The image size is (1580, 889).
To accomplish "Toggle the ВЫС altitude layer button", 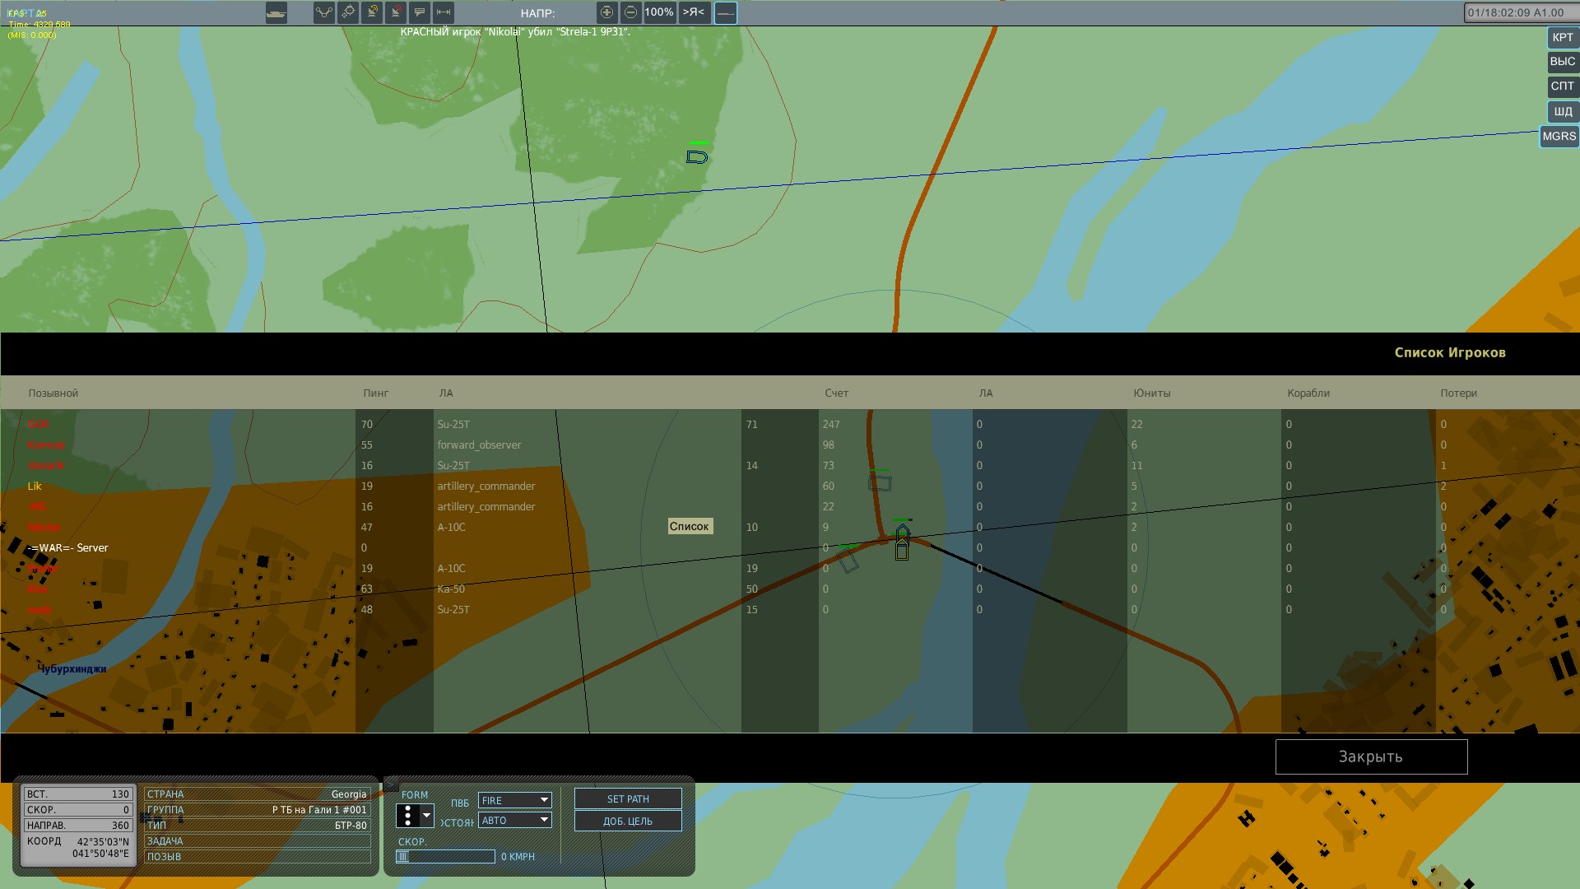I will (1562, 62).
